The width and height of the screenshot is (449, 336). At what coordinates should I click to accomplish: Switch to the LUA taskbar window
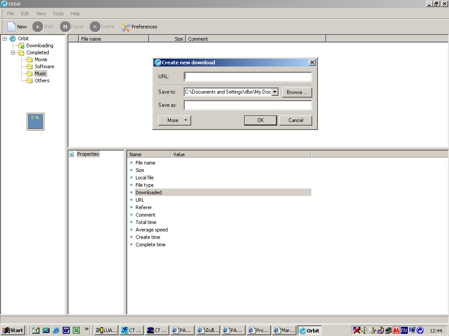pos(106,330)
